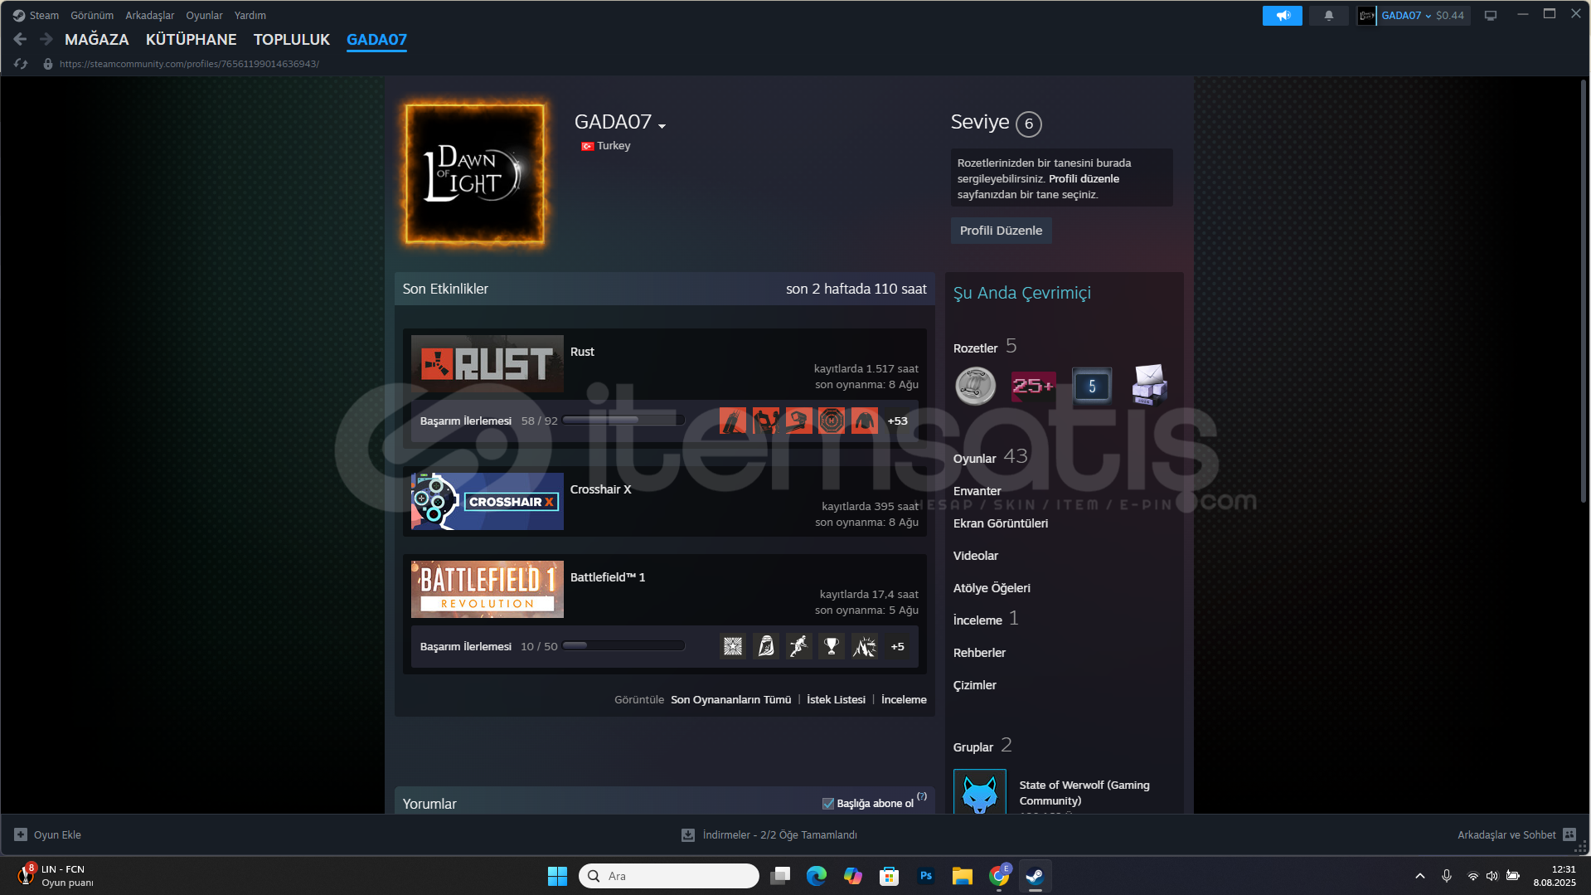1591x895 pixels.
Task: Open the Arkadaşlar menu
Action: pos(150,15)
